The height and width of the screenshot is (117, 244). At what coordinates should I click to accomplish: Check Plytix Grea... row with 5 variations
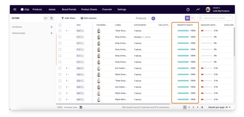click(60, 74)
